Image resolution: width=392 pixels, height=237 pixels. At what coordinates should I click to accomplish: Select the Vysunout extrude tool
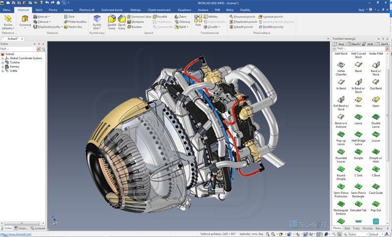pyautogui.click(x=25, y=22)
